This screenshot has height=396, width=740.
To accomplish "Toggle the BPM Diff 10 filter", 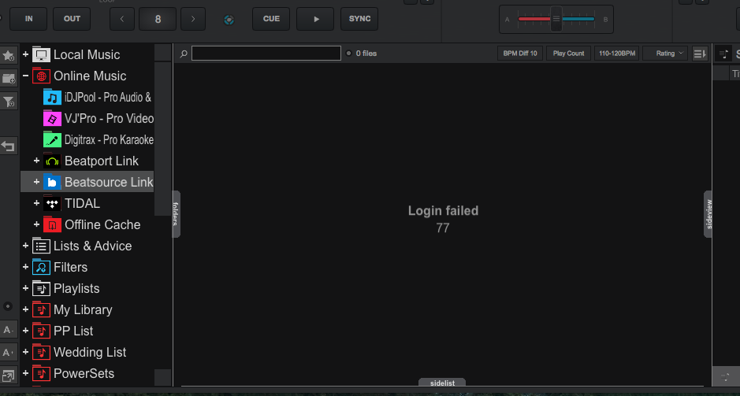I will [520, 54].
